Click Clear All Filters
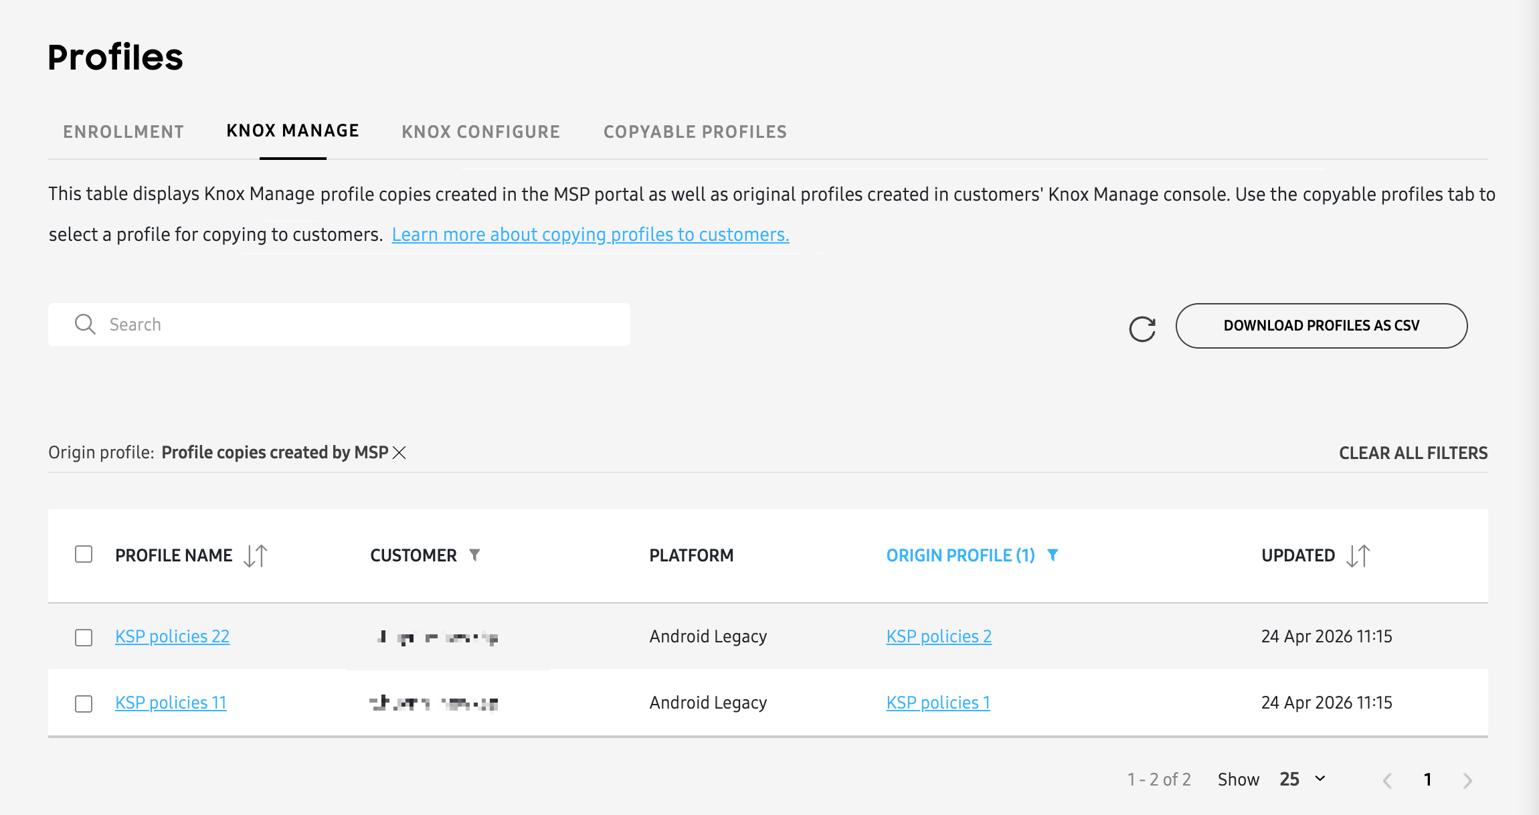This screenshot has height=815, width=1539. pos(1413,453)
